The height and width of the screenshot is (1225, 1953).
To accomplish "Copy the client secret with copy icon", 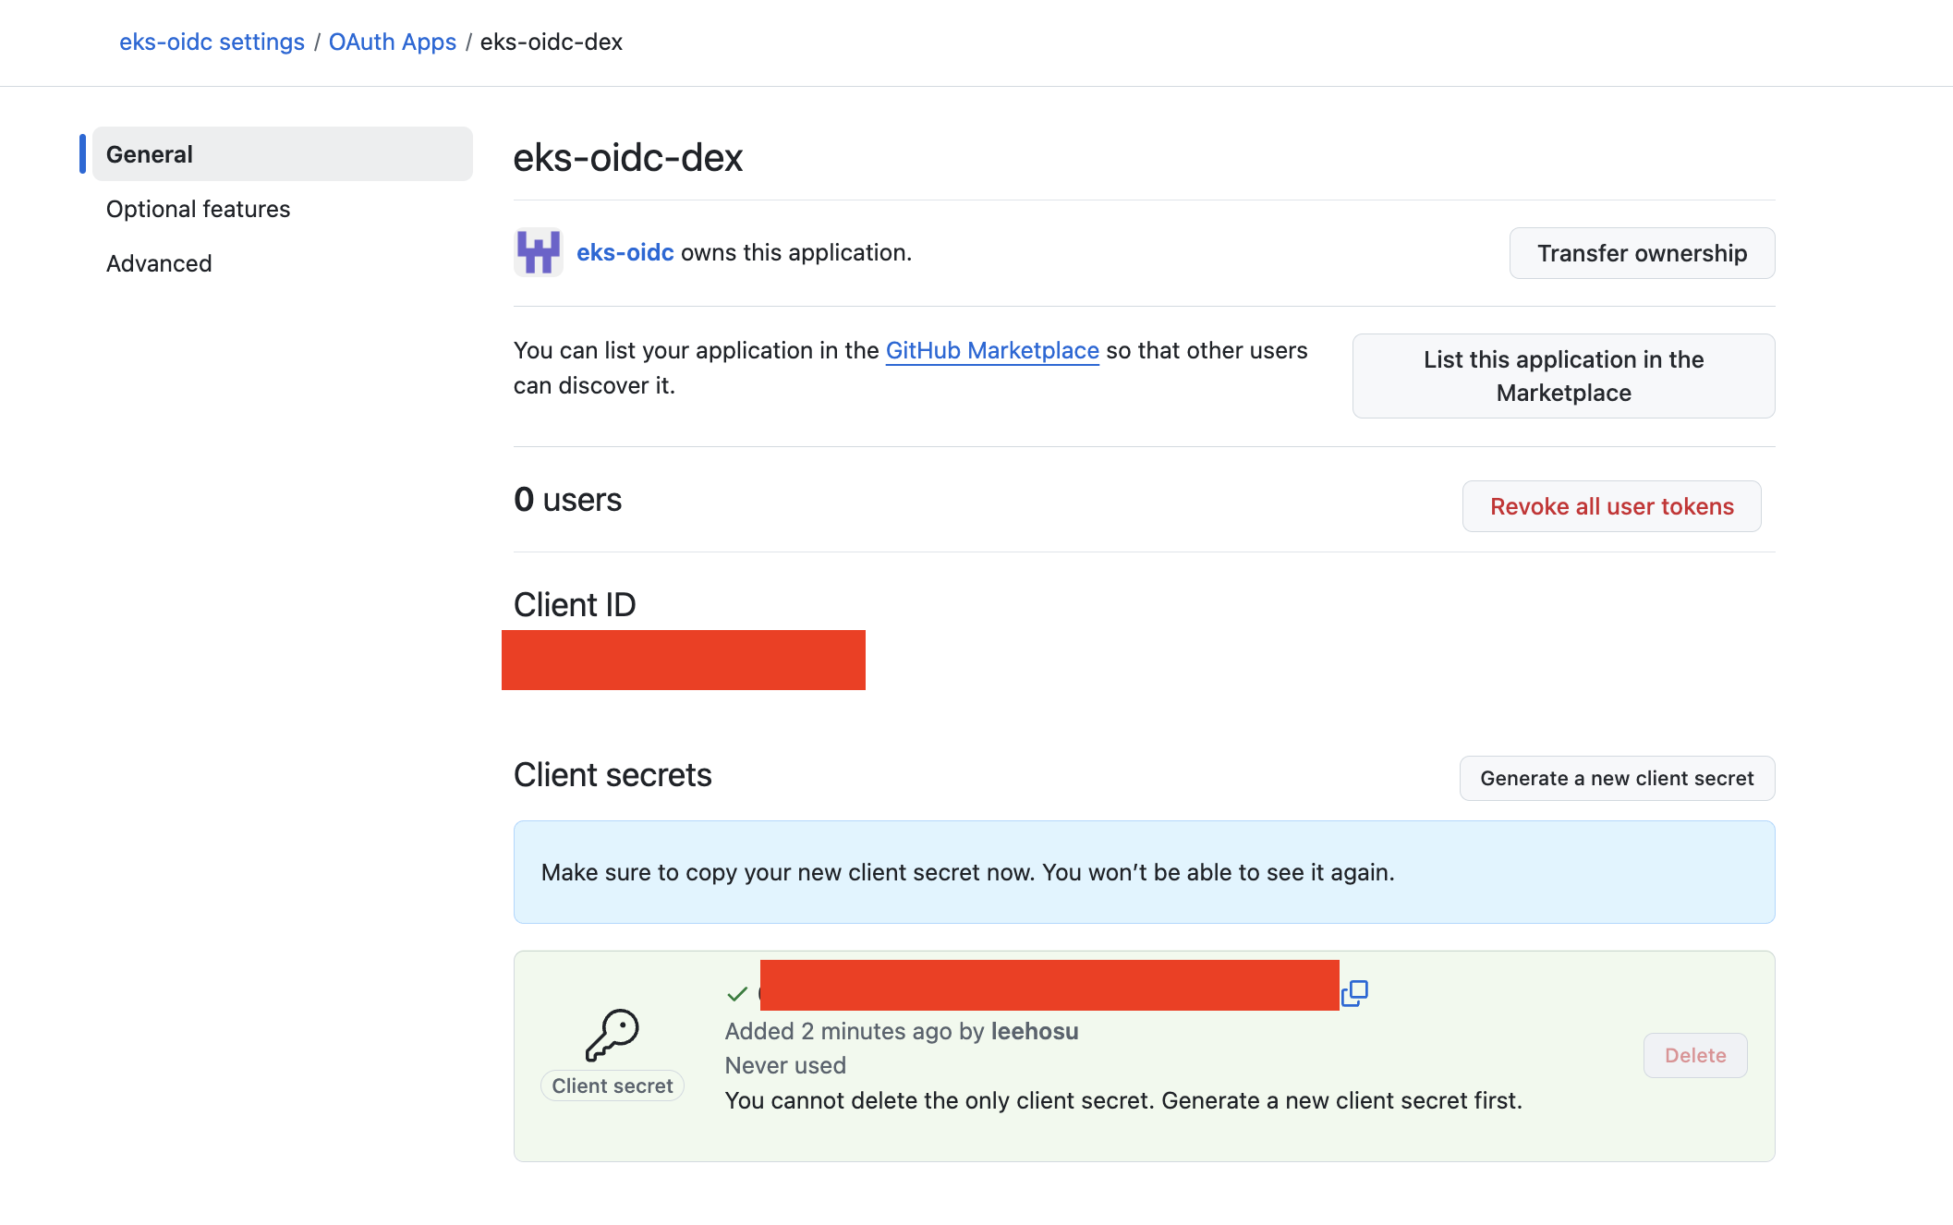I will tap(1354, 993).
